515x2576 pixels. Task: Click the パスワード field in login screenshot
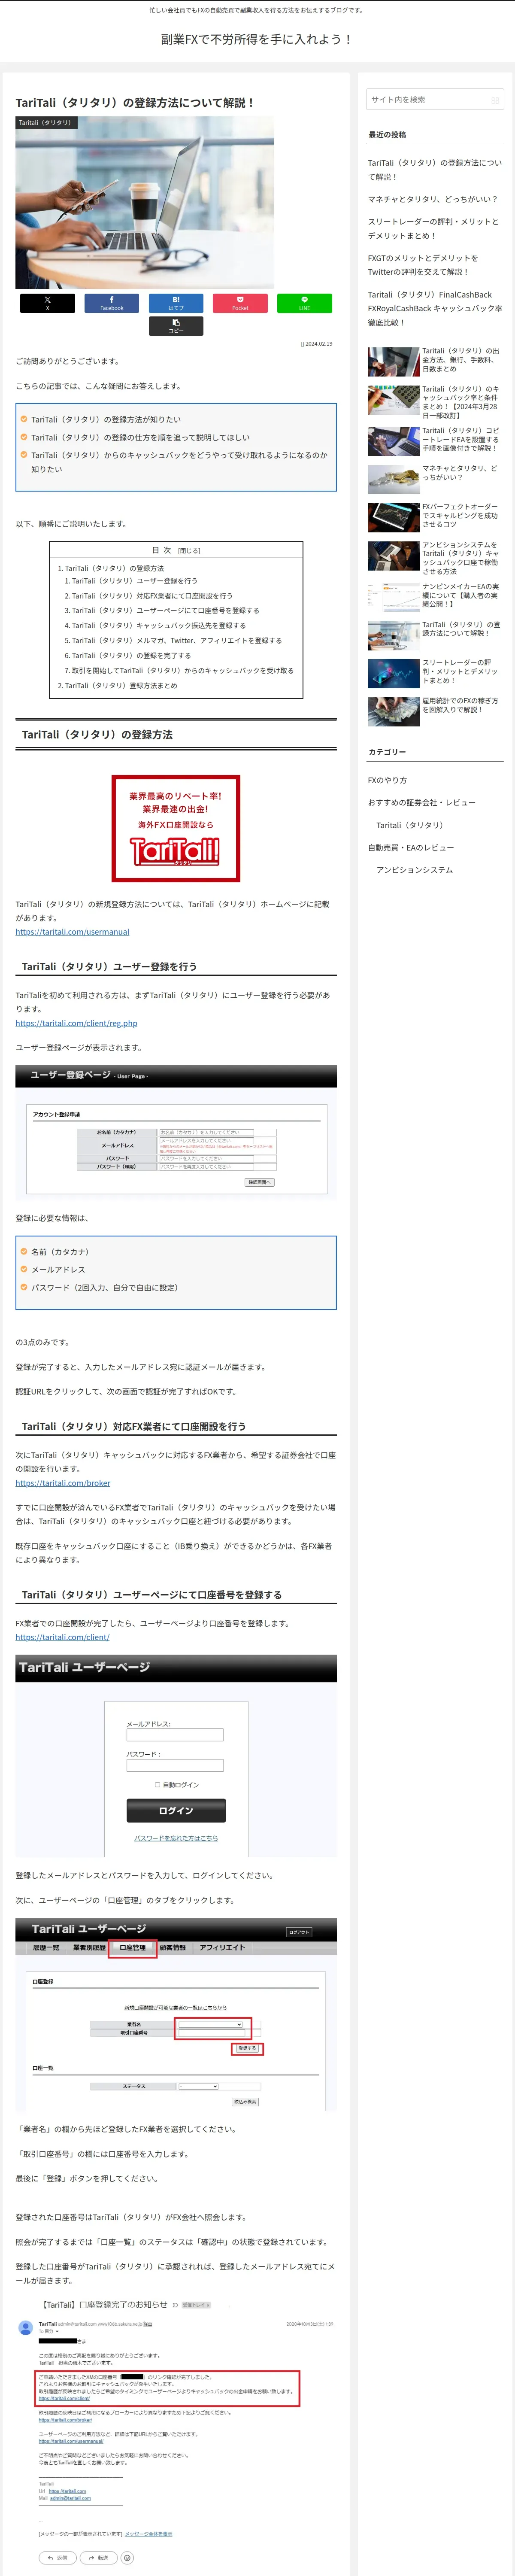click(175, 1765)
